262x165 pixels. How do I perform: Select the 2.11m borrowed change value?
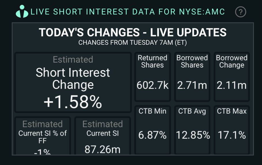point(232,85)
